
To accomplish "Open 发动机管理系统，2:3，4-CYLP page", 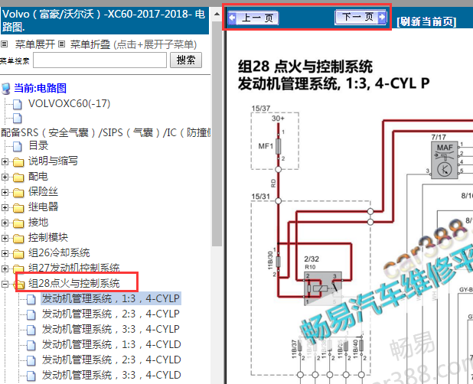I will pyautogui.click(x=111, y=314).
